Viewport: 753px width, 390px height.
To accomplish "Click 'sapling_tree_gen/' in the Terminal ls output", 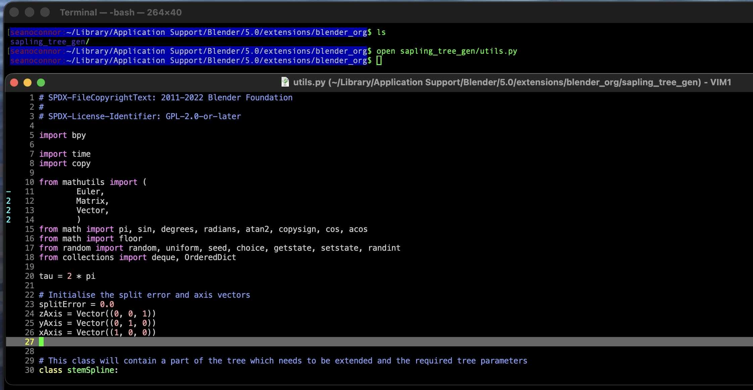I will tap(50, 42).
